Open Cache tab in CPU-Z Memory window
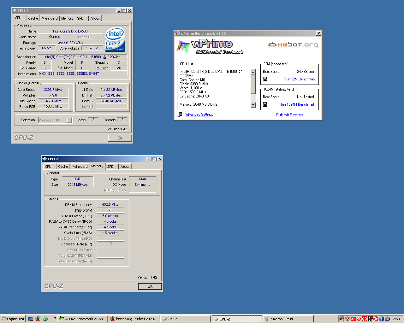The width and height of the screenshot is (404, 323). [x=63, y=167]
